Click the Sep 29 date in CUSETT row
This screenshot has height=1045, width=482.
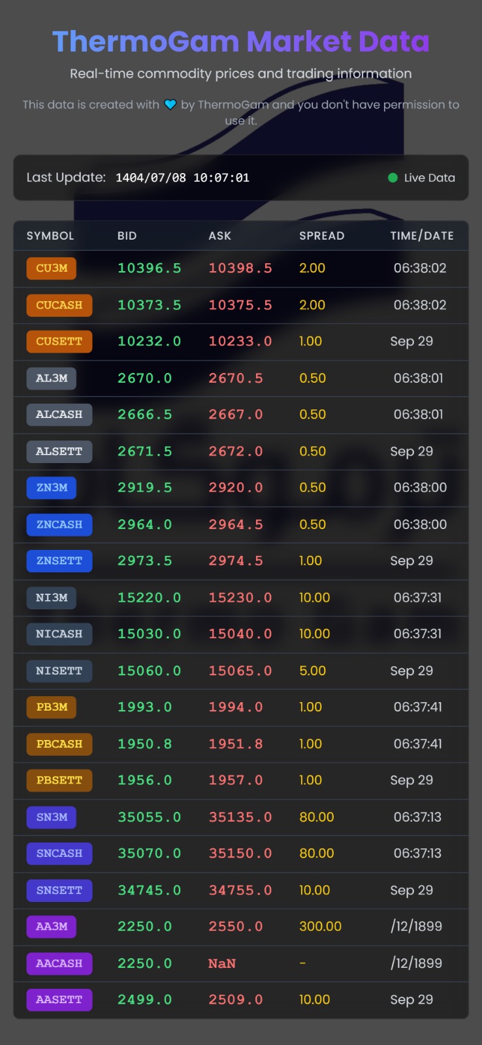click(411, 342)
